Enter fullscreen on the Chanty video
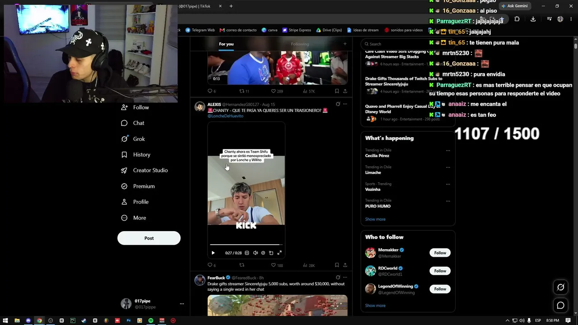Image resolution: width=578 pixels, height=325 pixels. (280, 253)
